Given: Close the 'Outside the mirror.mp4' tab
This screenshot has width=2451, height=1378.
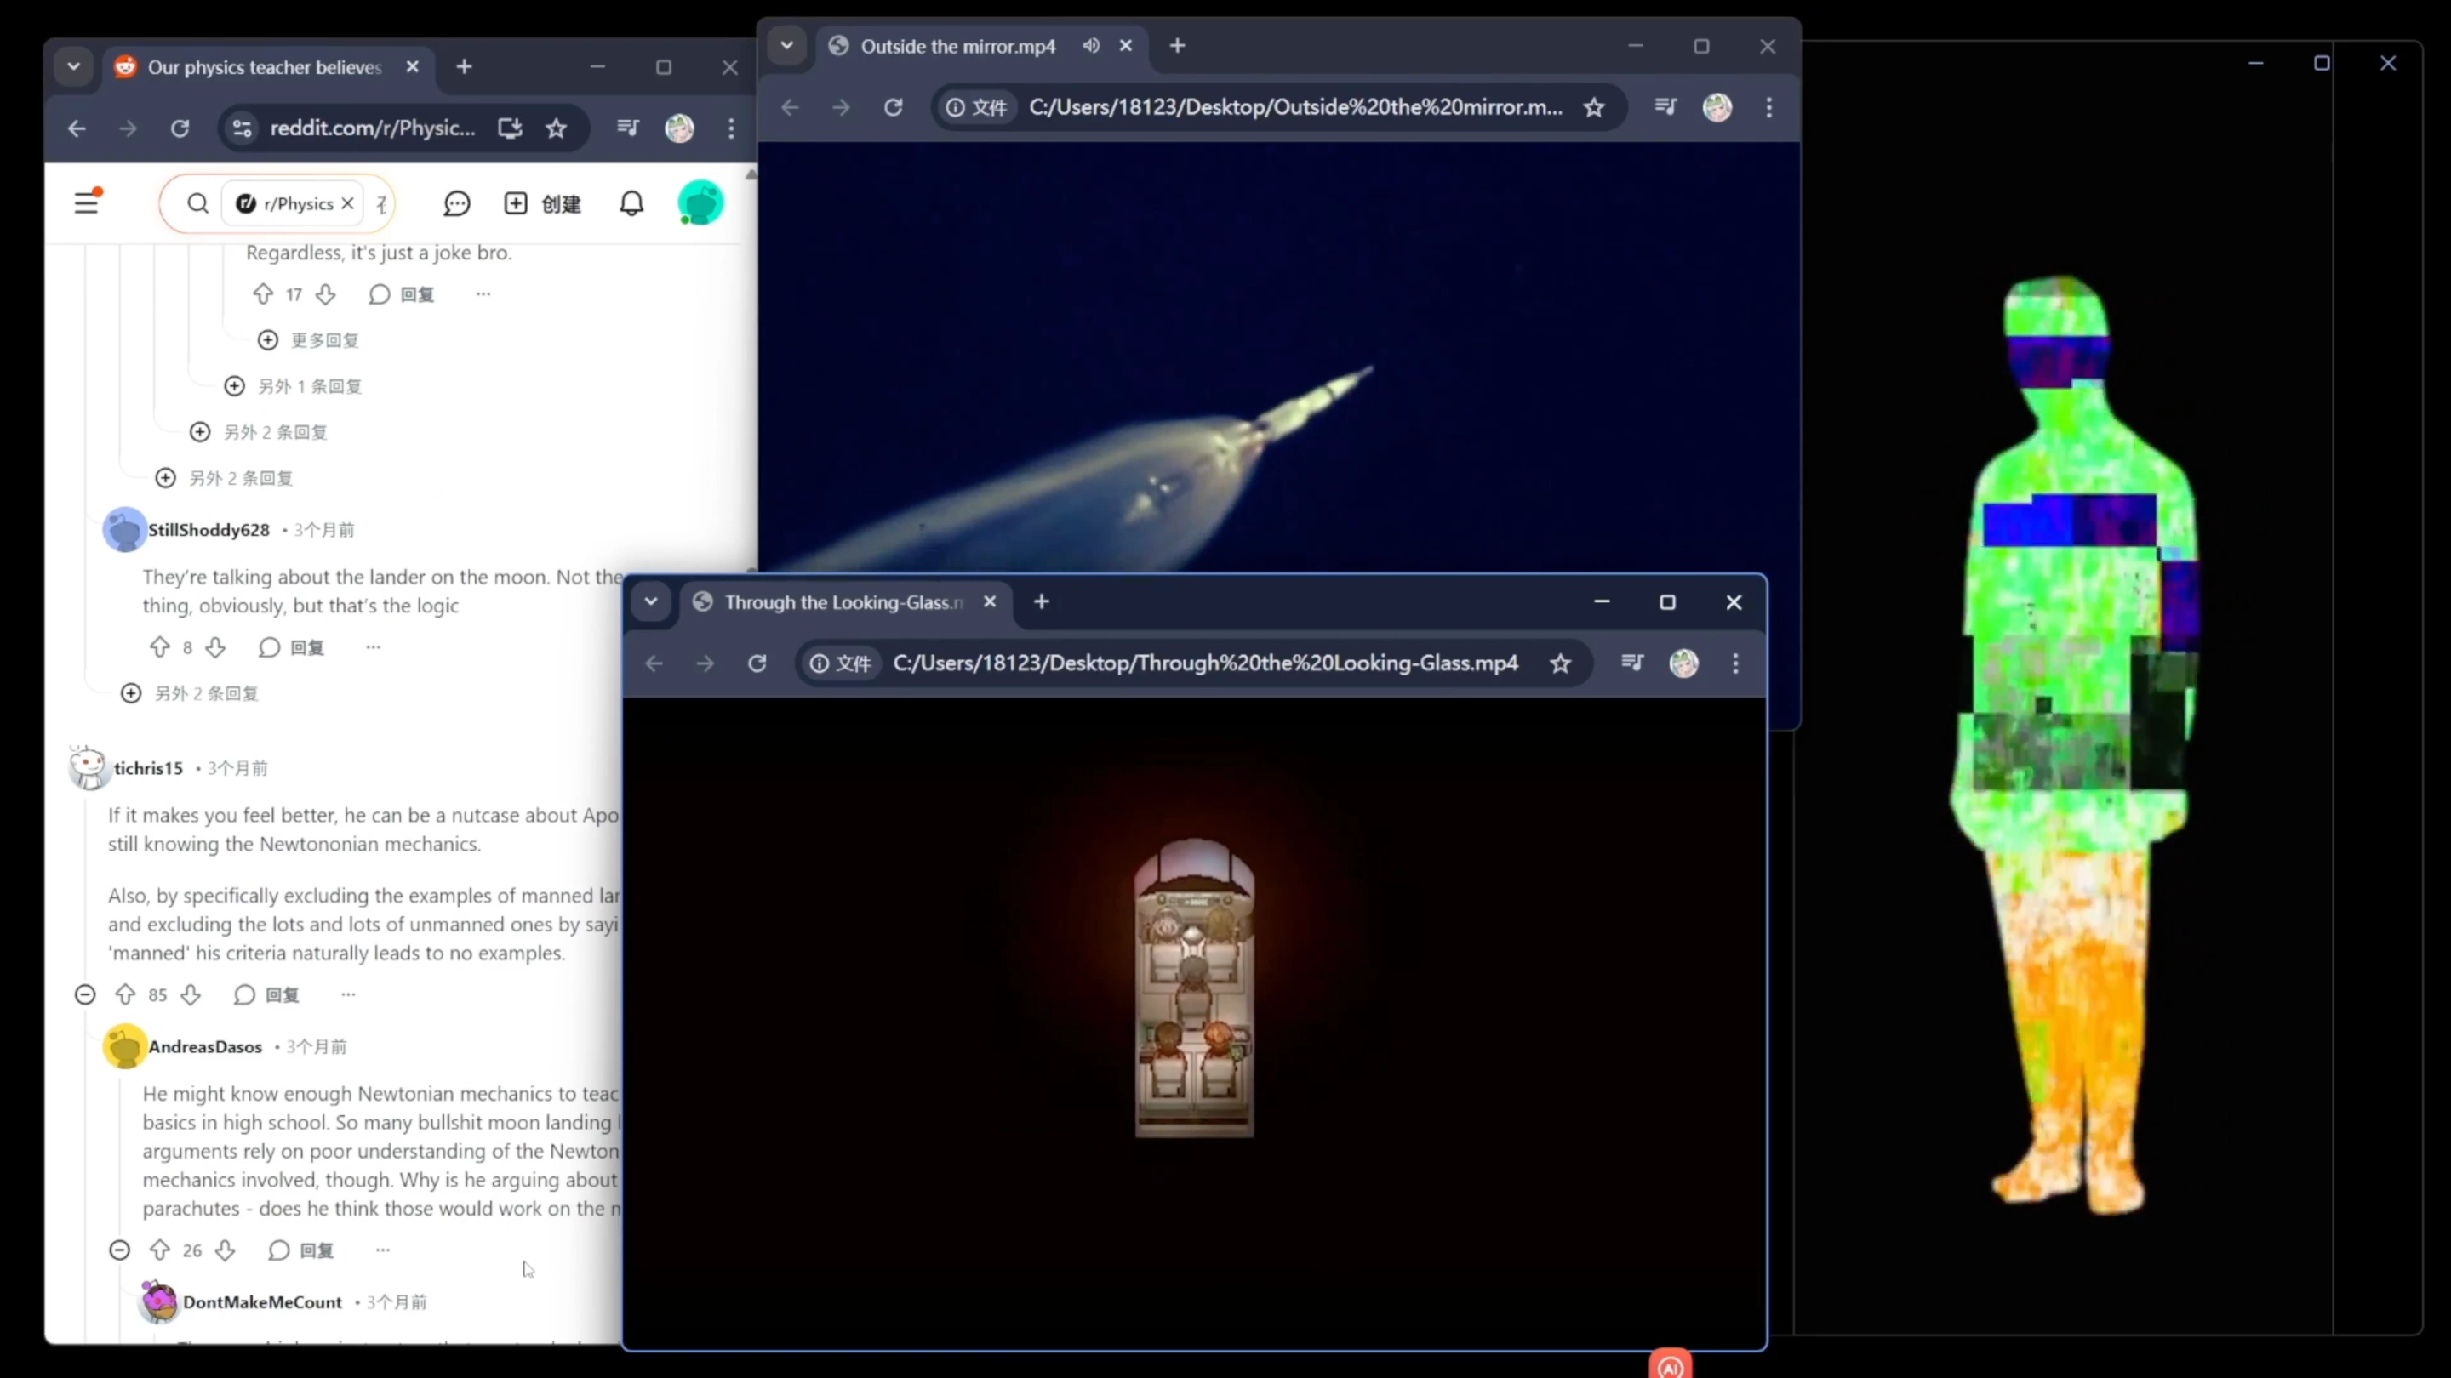Looking at the screenshot, I should tap(1126, 46).
